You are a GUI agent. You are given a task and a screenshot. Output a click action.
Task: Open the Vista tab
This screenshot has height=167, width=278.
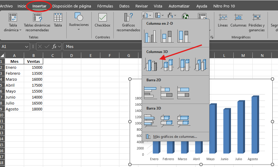[x=158, y=6]
